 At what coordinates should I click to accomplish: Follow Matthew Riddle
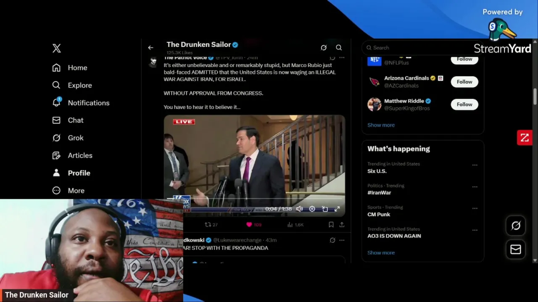tap(464, 104)
